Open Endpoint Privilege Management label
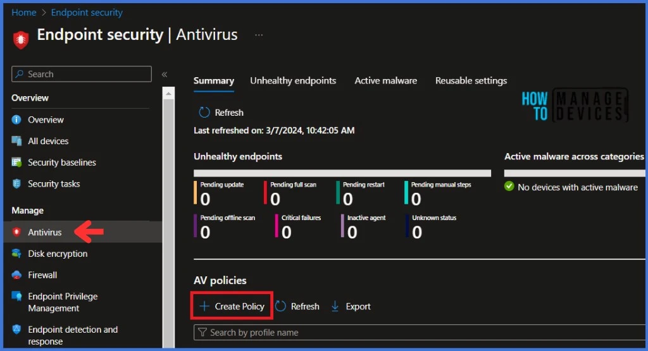 click(x=63, y=302)
